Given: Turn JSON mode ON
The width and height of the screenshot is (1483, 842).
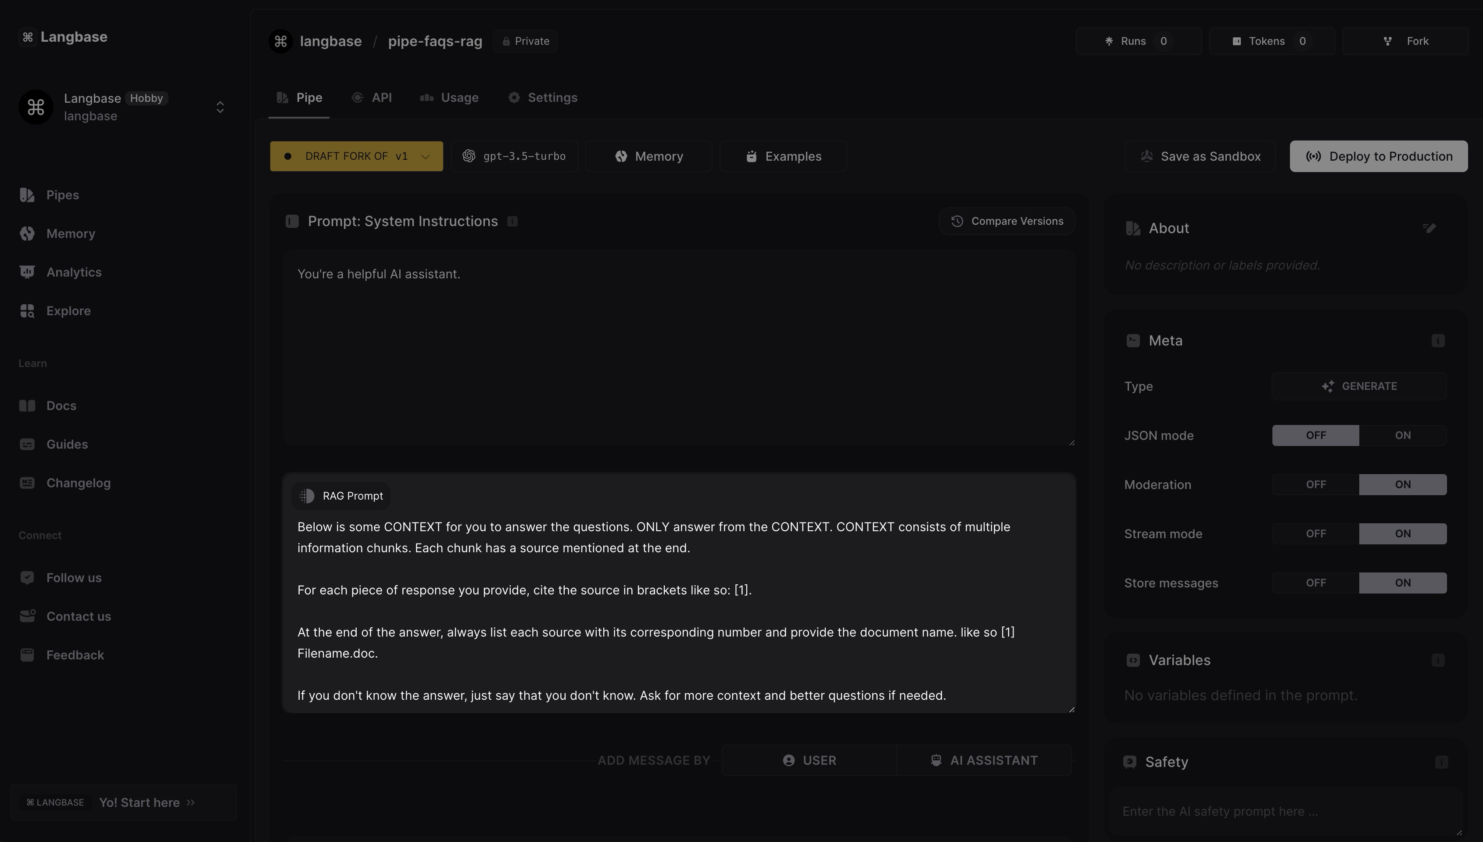Looking at the screenshot, I should [x=1403, y=435].
